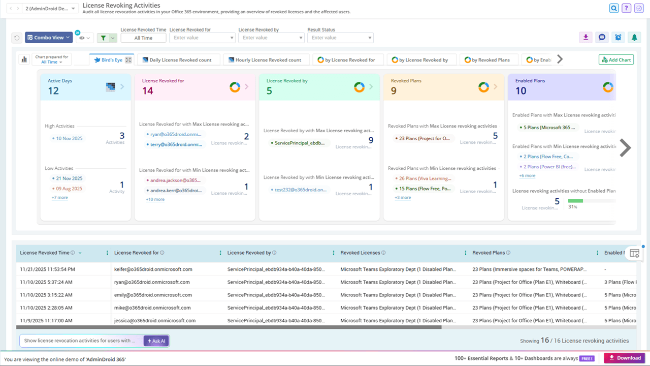Click the Add Chart button
650x366 pixels.
(x=616, y=59)
